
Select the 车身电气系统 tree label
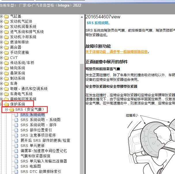tap(21, 94)
